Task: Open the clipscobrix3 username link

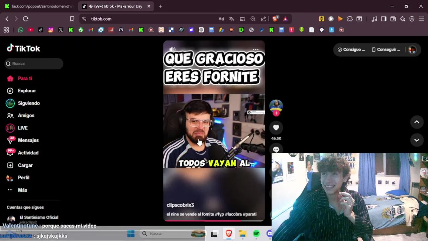Action: (x=180, y=205)
